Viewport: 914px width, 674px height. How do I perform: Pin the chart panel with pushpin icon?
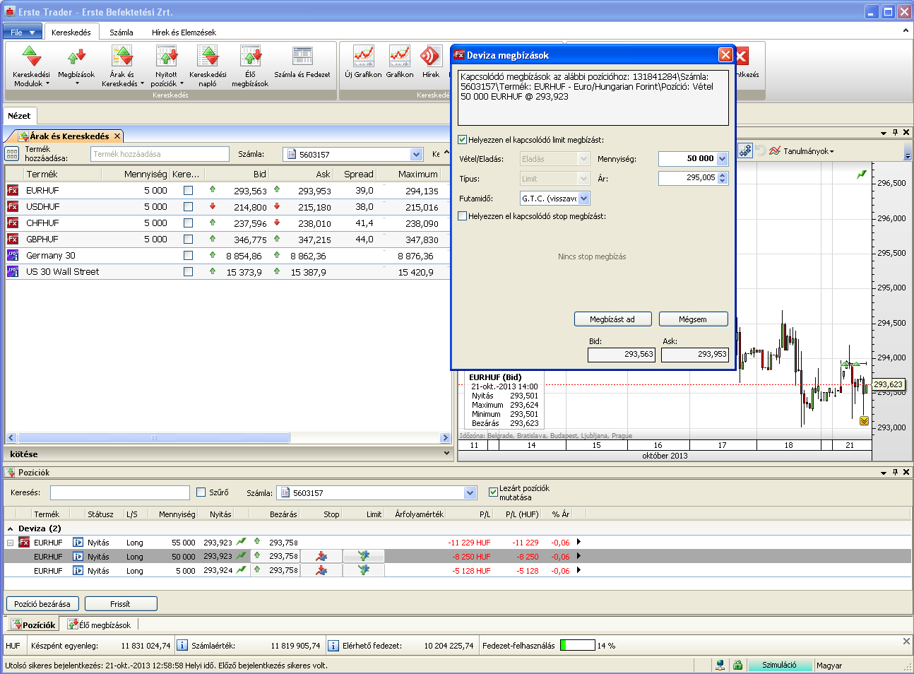(895, 132)
